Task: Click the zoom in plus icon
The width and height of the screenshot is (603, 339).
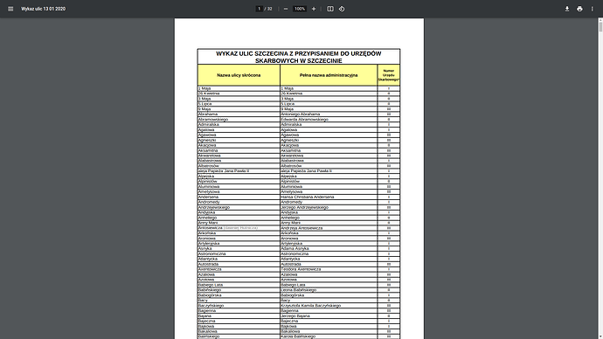Action: pyautogui.click(x=314, y=9)
